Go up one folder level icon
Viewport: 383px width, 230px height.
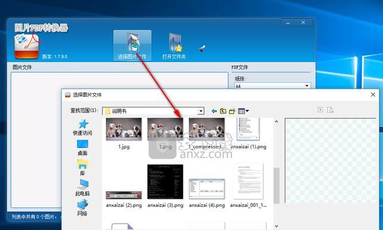coord(223,111)
